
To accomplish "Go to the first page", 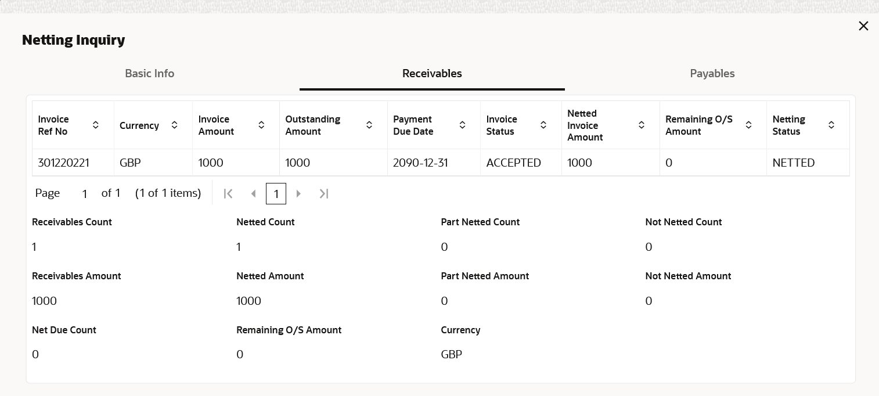I will [x=228, y=194].
